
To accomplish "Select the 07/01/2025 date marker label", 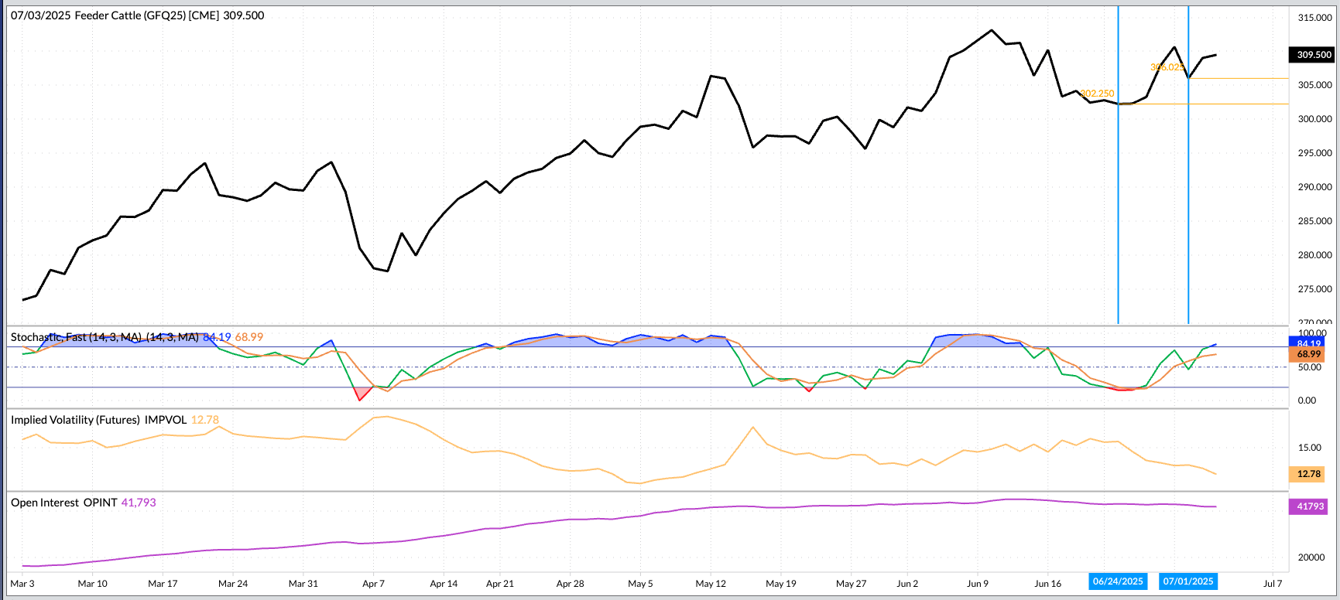I will 1187,581.
